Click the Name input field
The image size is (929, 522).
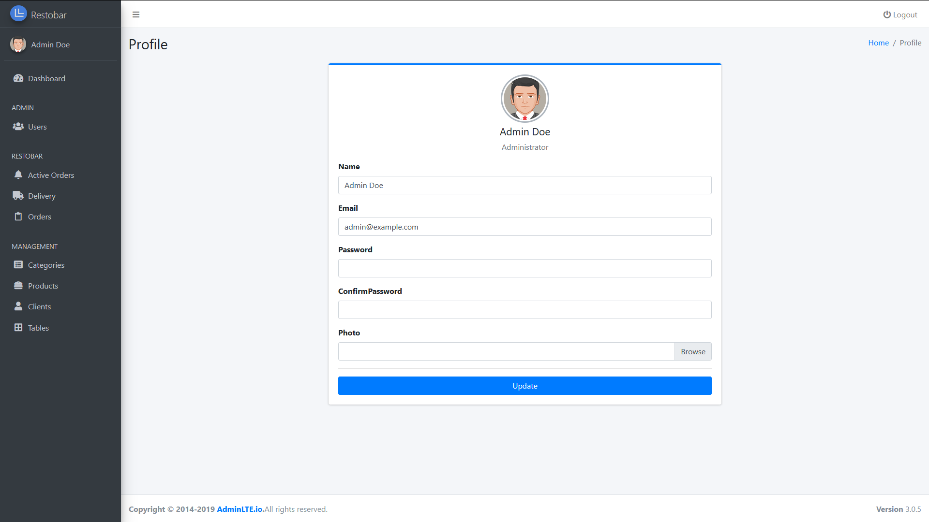coord(524,185)
